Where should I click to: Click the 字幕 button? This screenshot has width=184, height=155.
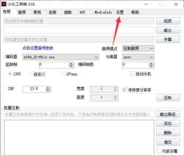168,39
